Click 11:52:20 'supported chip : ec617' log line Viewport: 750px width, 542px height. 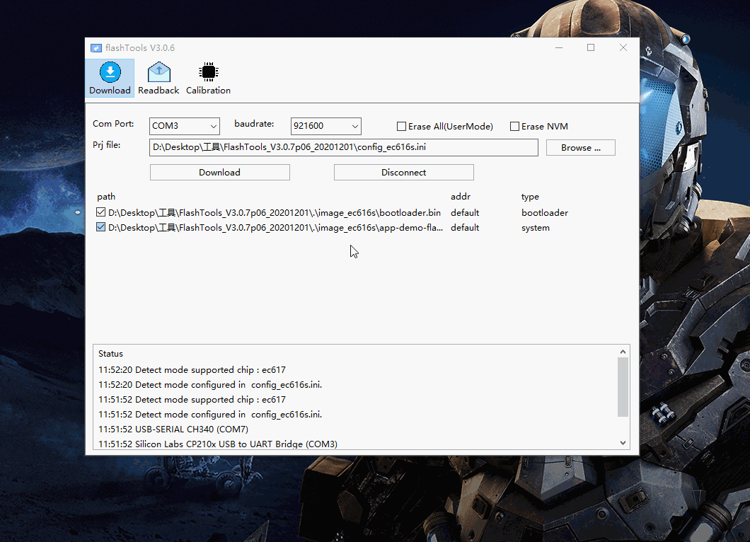[x=192, y=370]
